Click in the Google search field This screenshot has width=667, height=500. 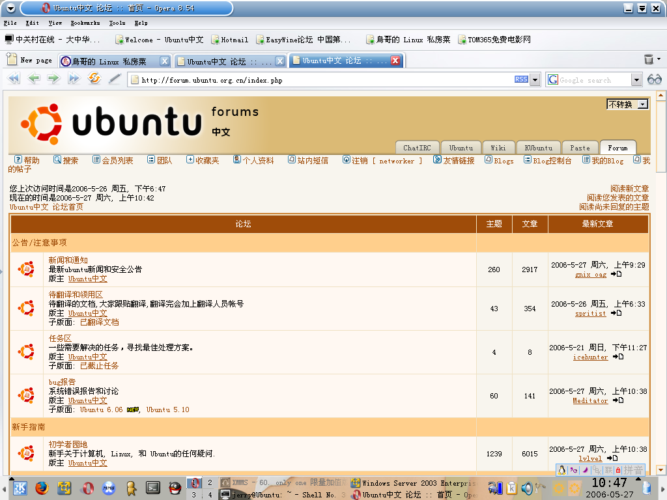[594, 80]
